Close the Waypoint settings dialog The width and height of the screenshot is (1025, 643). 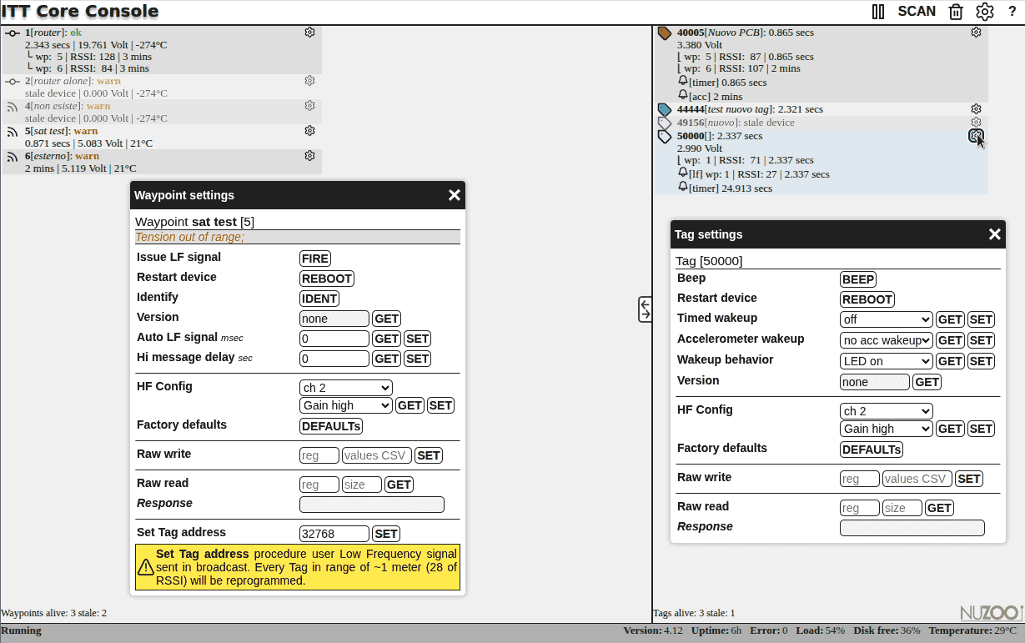pyautogui.click(x=454, y=195)
